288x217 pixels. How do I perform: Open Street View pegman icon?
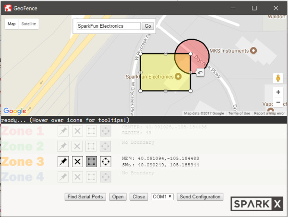pos(278,78)
